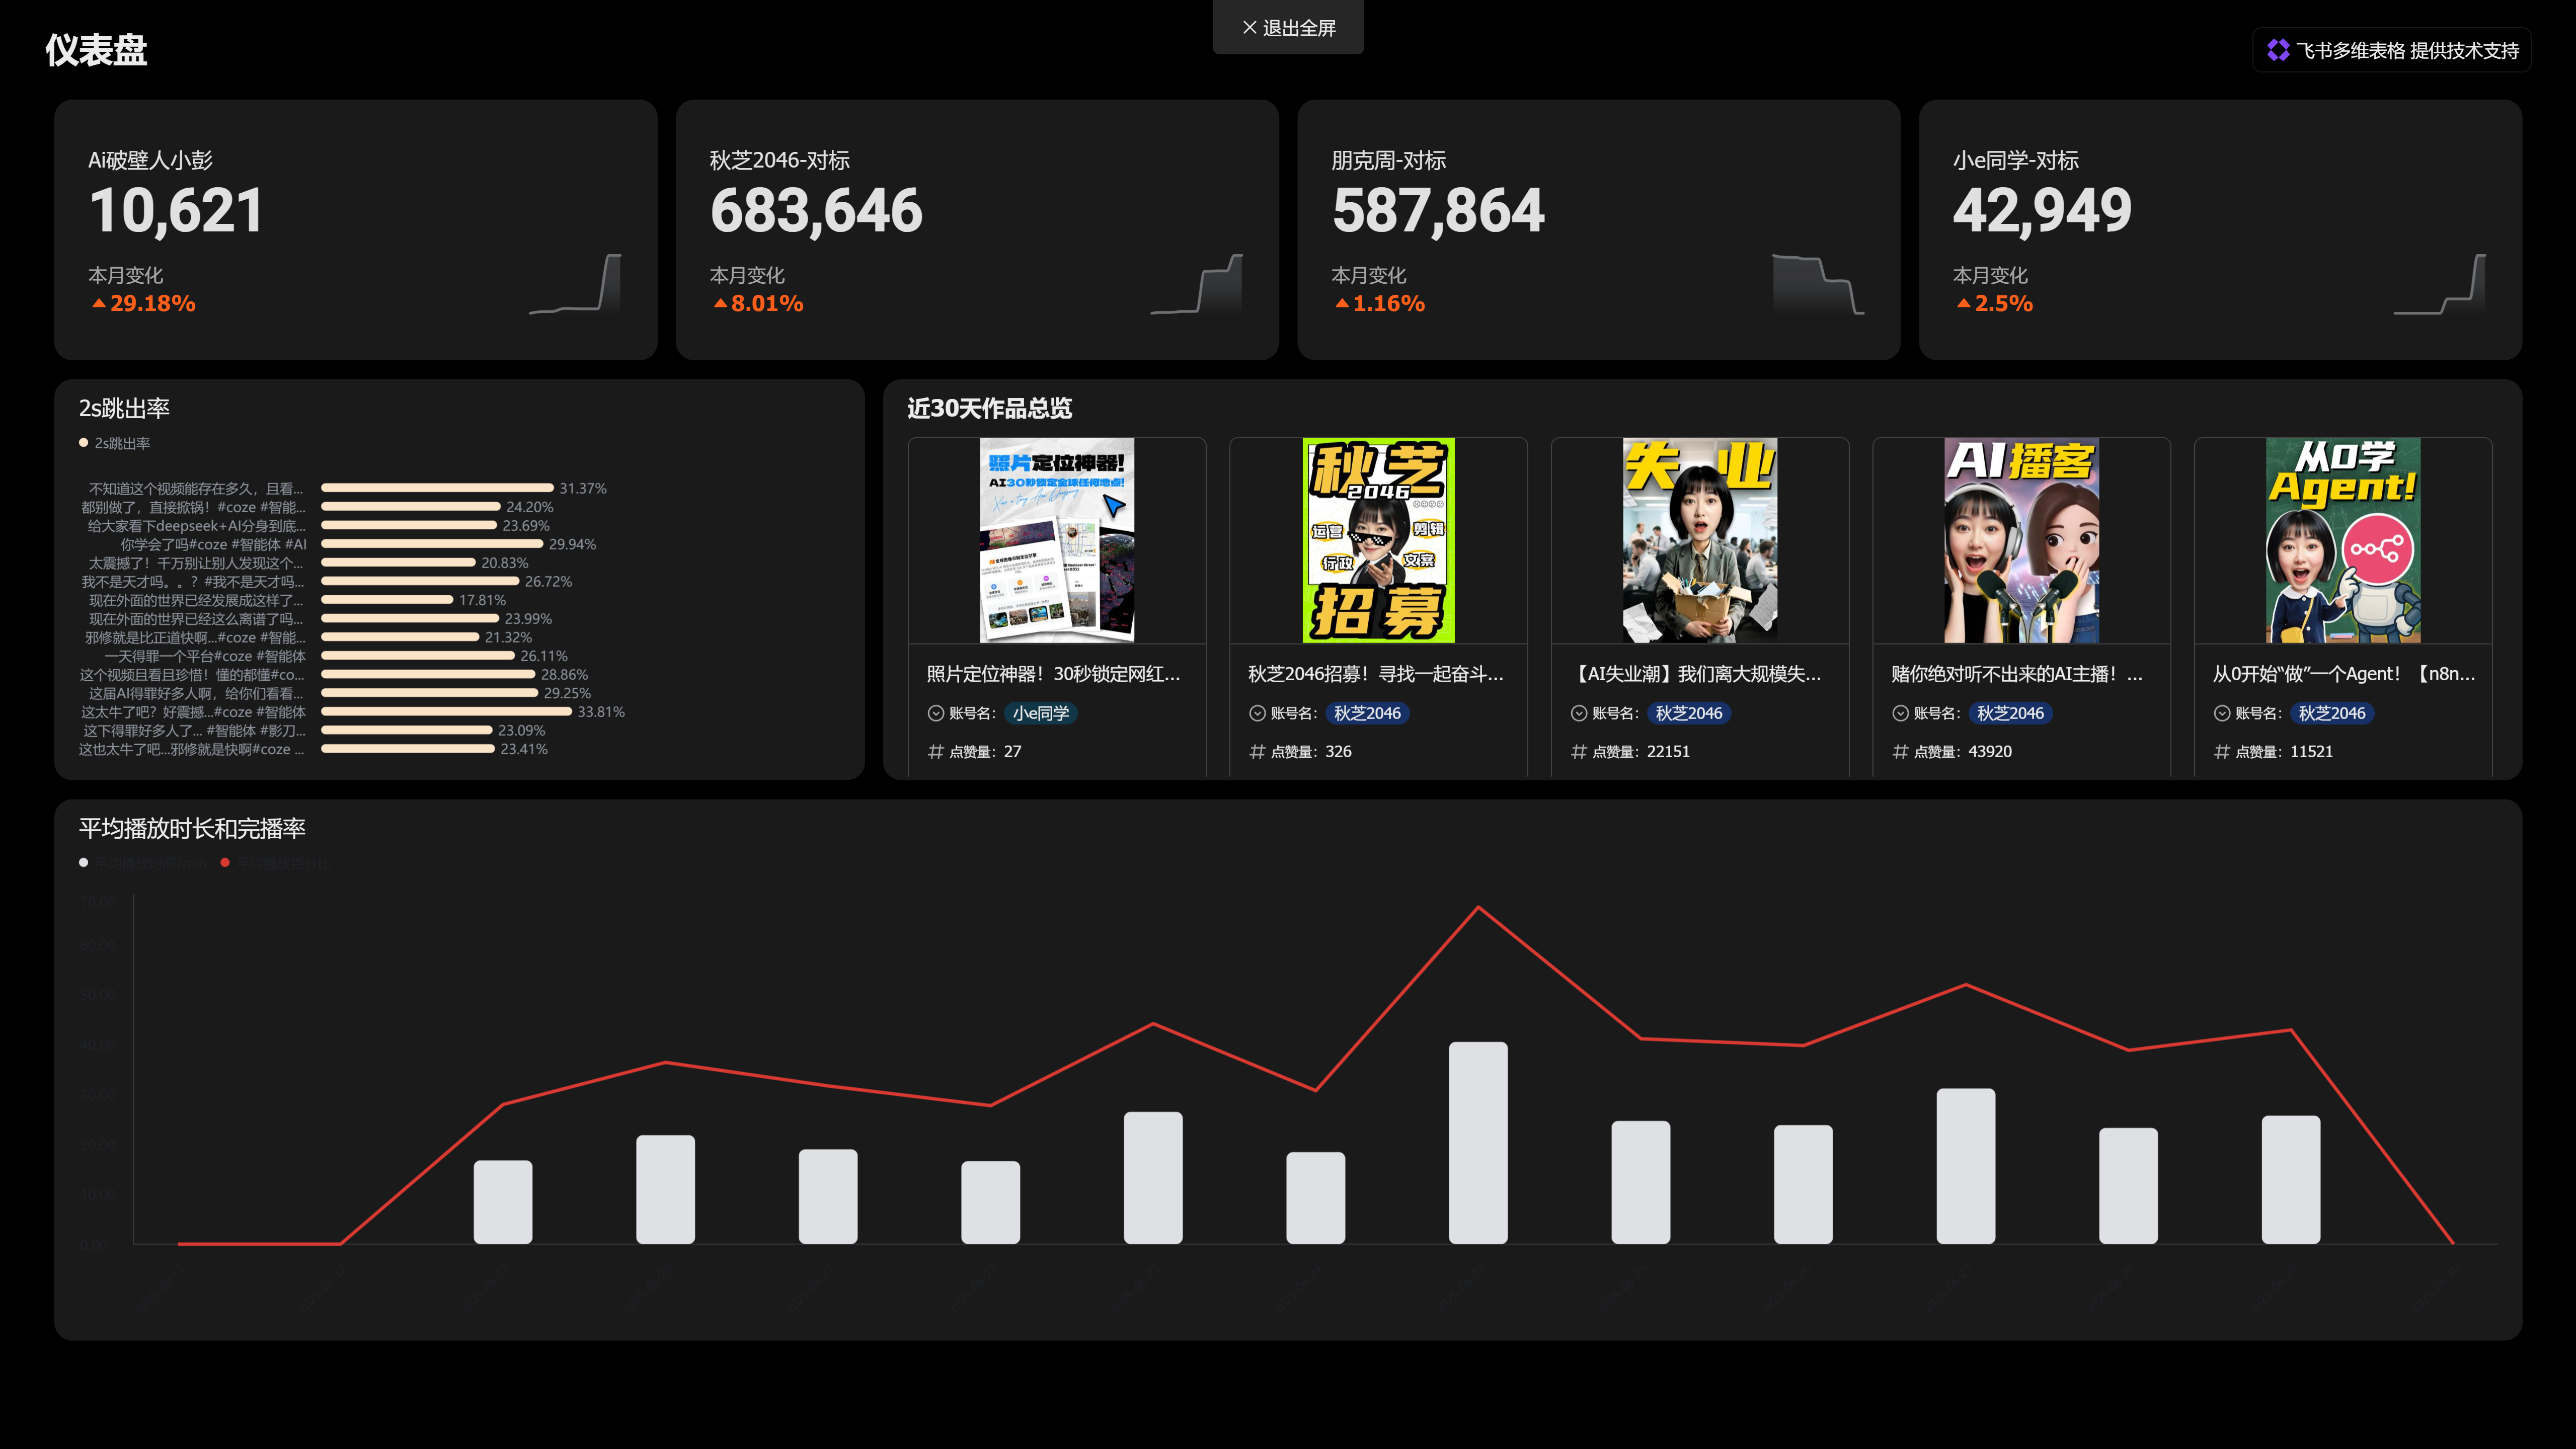Open the 秋芝2046招募 cover thumbnail

click(1378, 540)
